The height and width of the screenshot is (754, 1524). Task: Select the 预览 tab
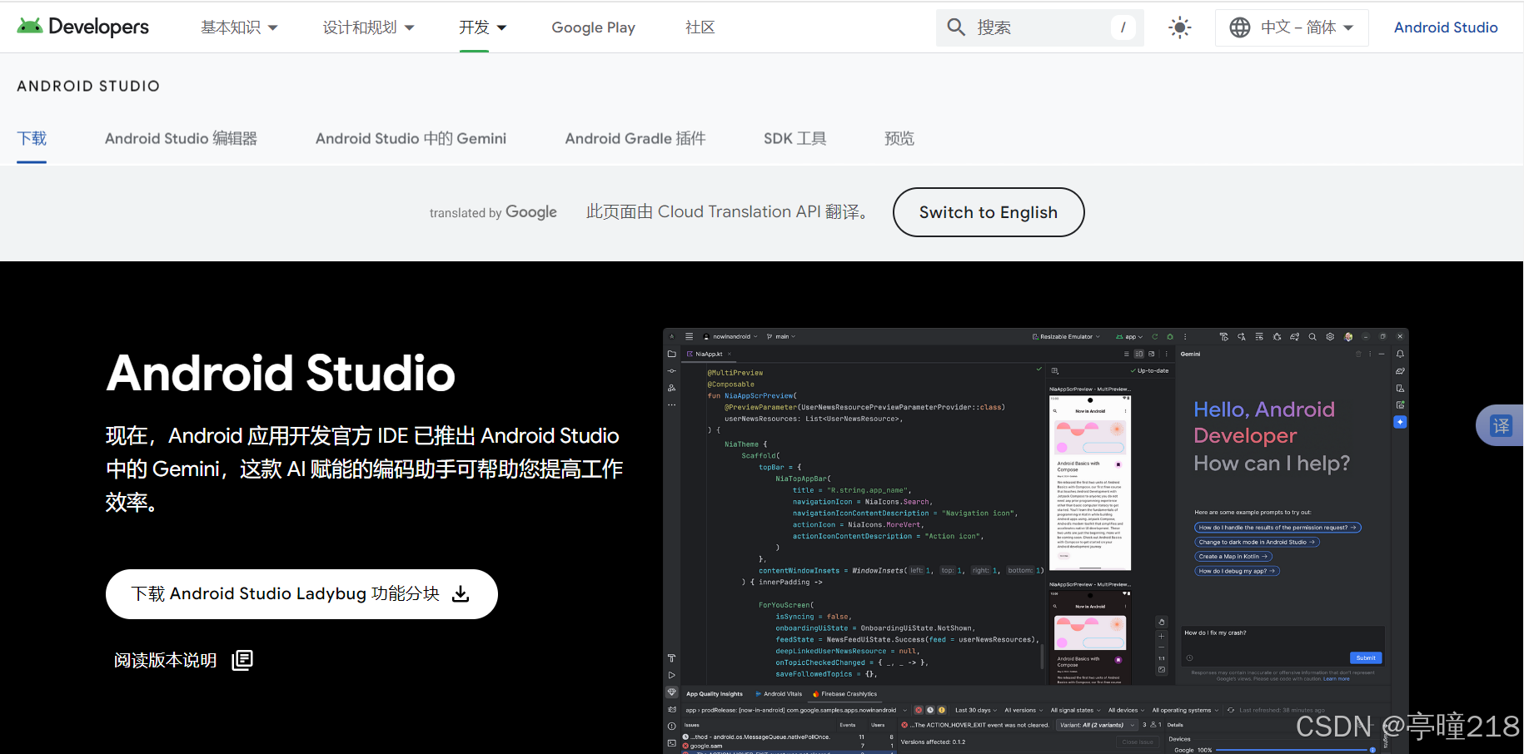pyautogui.click(x=899, y=138)
